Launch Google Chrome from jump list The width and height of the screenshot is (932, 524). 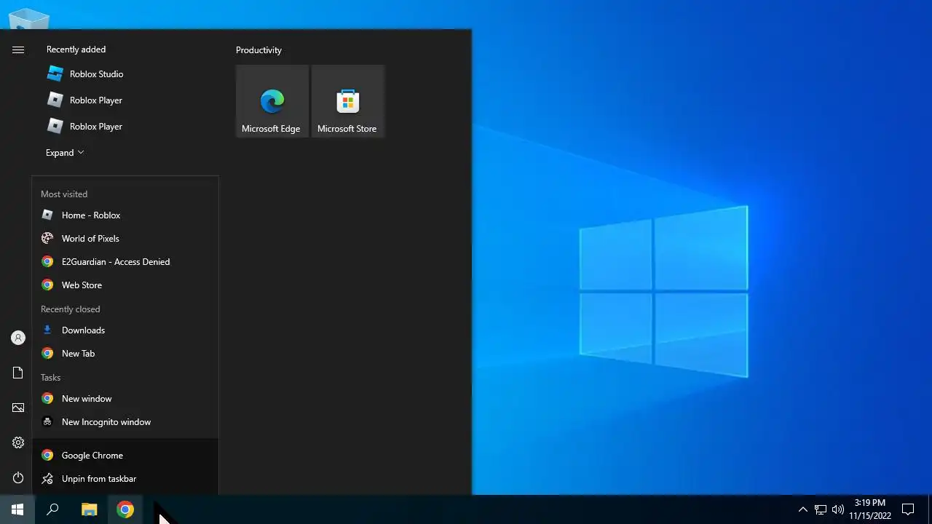(x=125, y=456)
